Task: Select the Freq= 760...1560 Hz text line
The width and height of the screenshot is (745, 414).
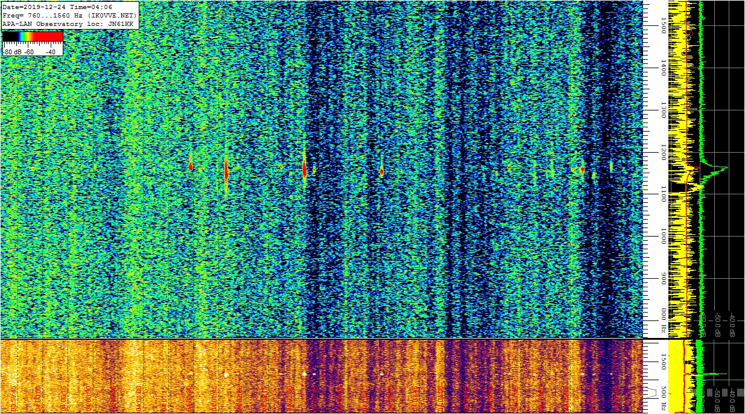Action: tap(69, 15)
